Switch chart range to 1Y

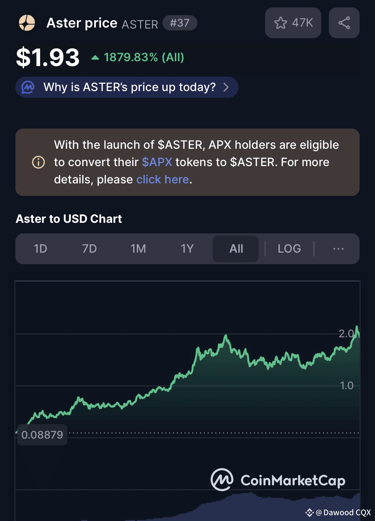[x=187, y=249]
